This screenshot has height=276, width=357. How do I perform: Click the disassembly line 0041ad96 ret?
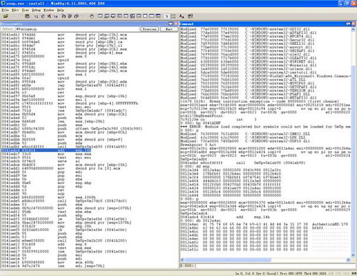point(33,93)
